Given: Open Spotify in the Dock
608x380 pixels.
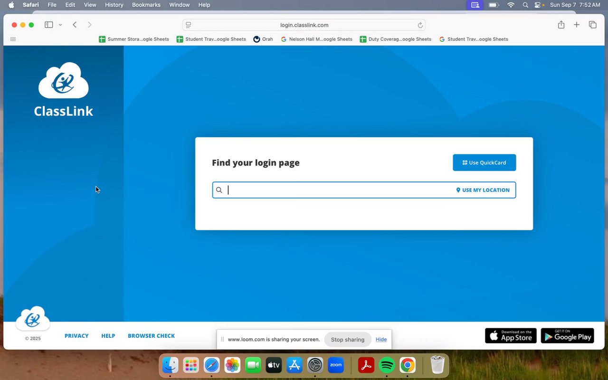Looking at the screenshot, I should coord(387,365).
